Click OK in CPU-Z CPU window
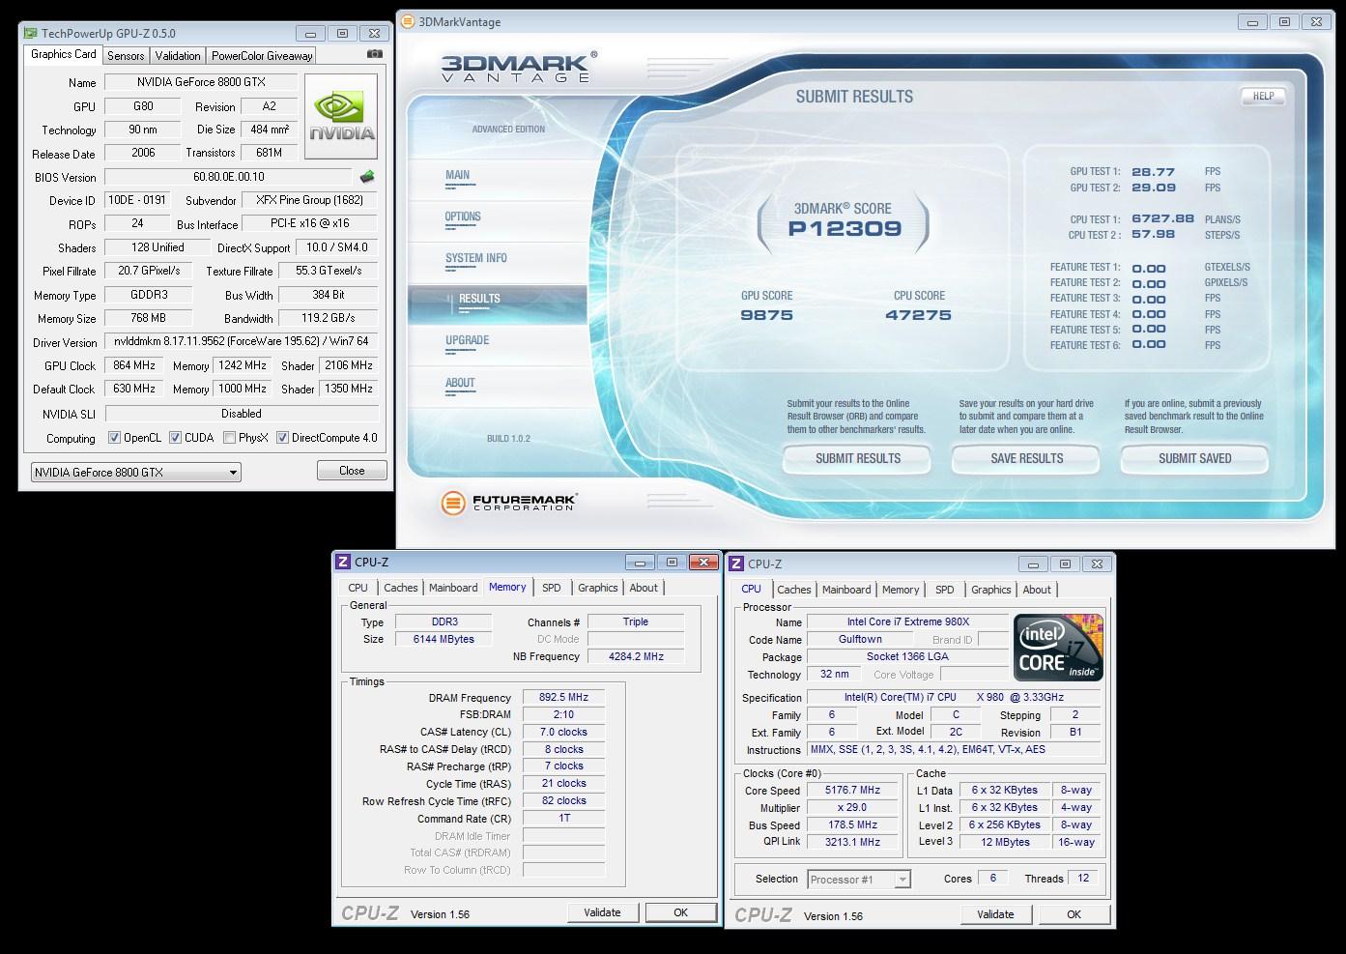The image size is (1346, 954). (1074, 914)
